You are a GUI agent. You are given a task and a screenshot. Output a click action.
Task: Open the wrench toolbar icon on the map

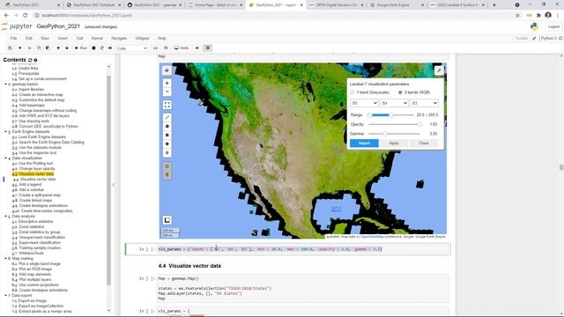[439, 70]
